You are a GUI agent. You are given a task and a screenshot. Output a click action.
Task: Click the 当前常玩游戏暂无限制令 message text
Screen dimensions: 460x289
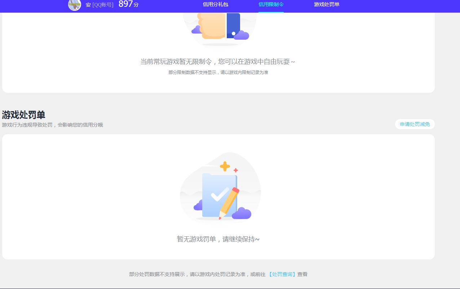(x=217, y=62)
